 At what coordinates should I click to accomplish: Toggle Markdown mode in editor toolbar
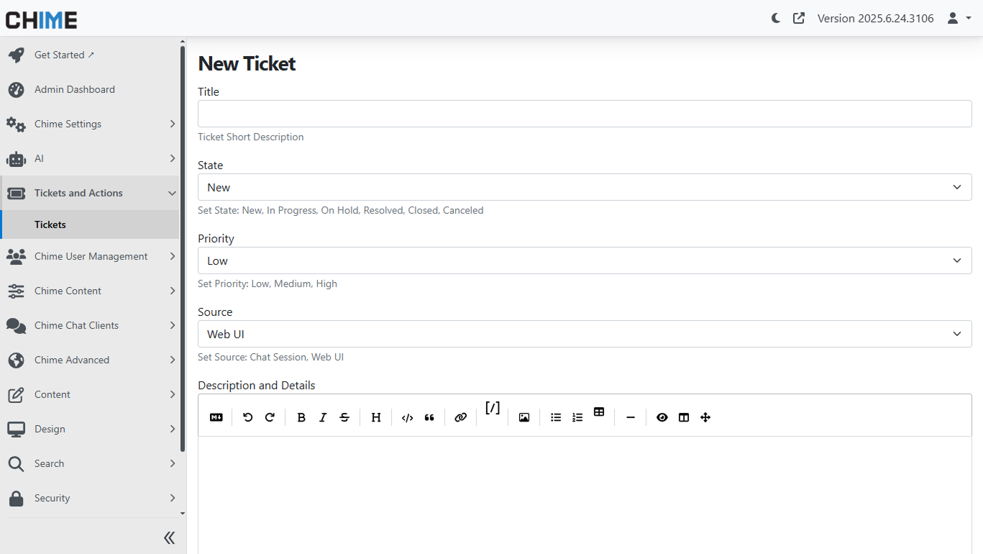216,417
